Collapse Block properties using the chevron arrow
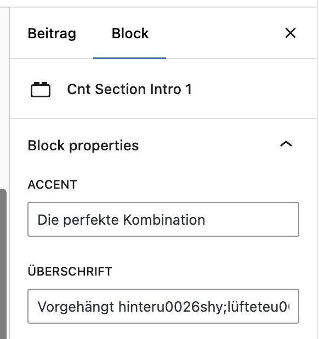Screen dimensions: 319x339 [286, 144]
